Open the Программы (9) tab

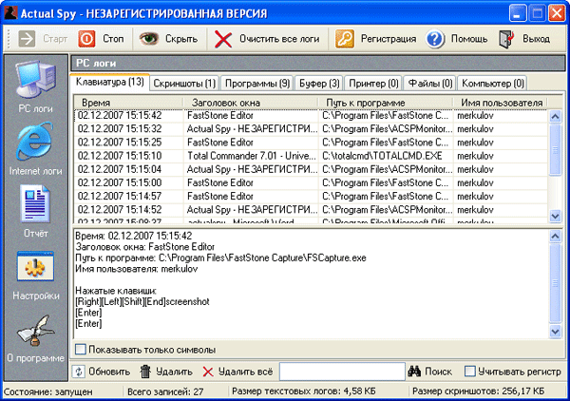coord(257,84)
